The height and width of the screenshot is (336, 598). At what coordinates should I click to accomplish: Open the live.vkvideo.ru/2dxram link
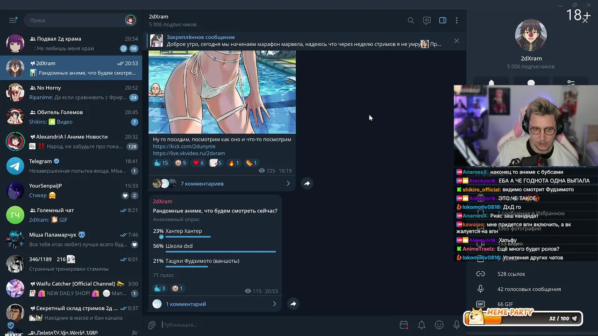point(189,153)
